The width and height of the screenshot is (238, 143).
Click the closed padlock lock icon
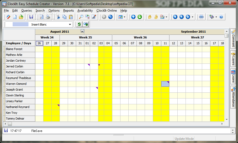pyautogui.click(x=150, y=17)
